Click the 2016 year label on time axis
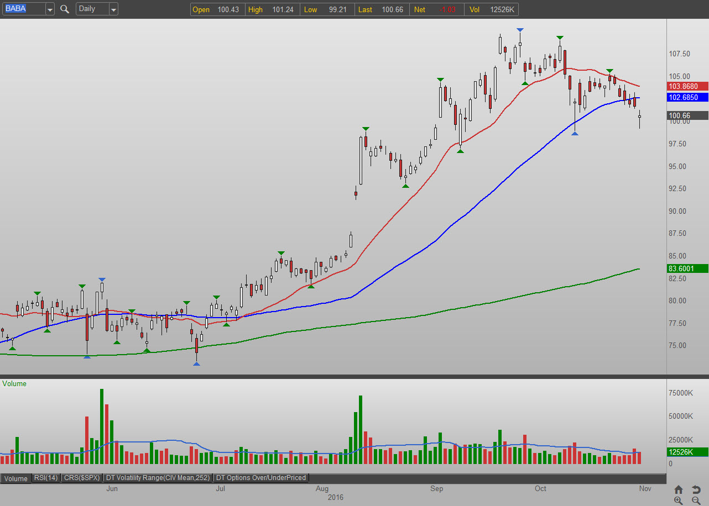 coord(335,498)
